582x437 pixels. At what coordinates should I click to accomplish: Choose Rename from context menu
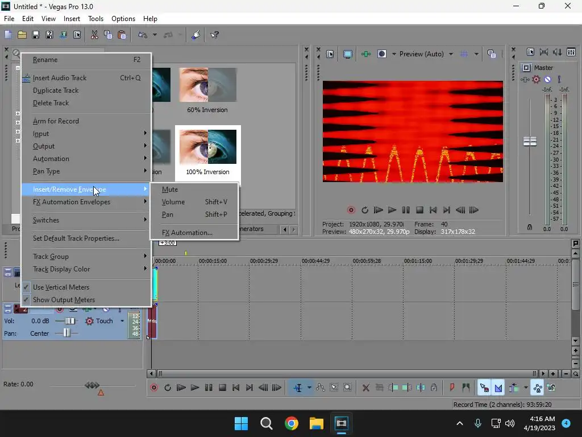[x=86, y=60]
